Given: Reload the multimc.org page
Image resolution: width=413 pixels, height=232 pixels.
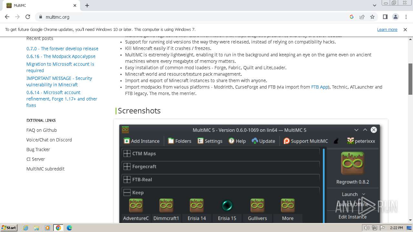Looking at the screenshot, I should (28, 17).
